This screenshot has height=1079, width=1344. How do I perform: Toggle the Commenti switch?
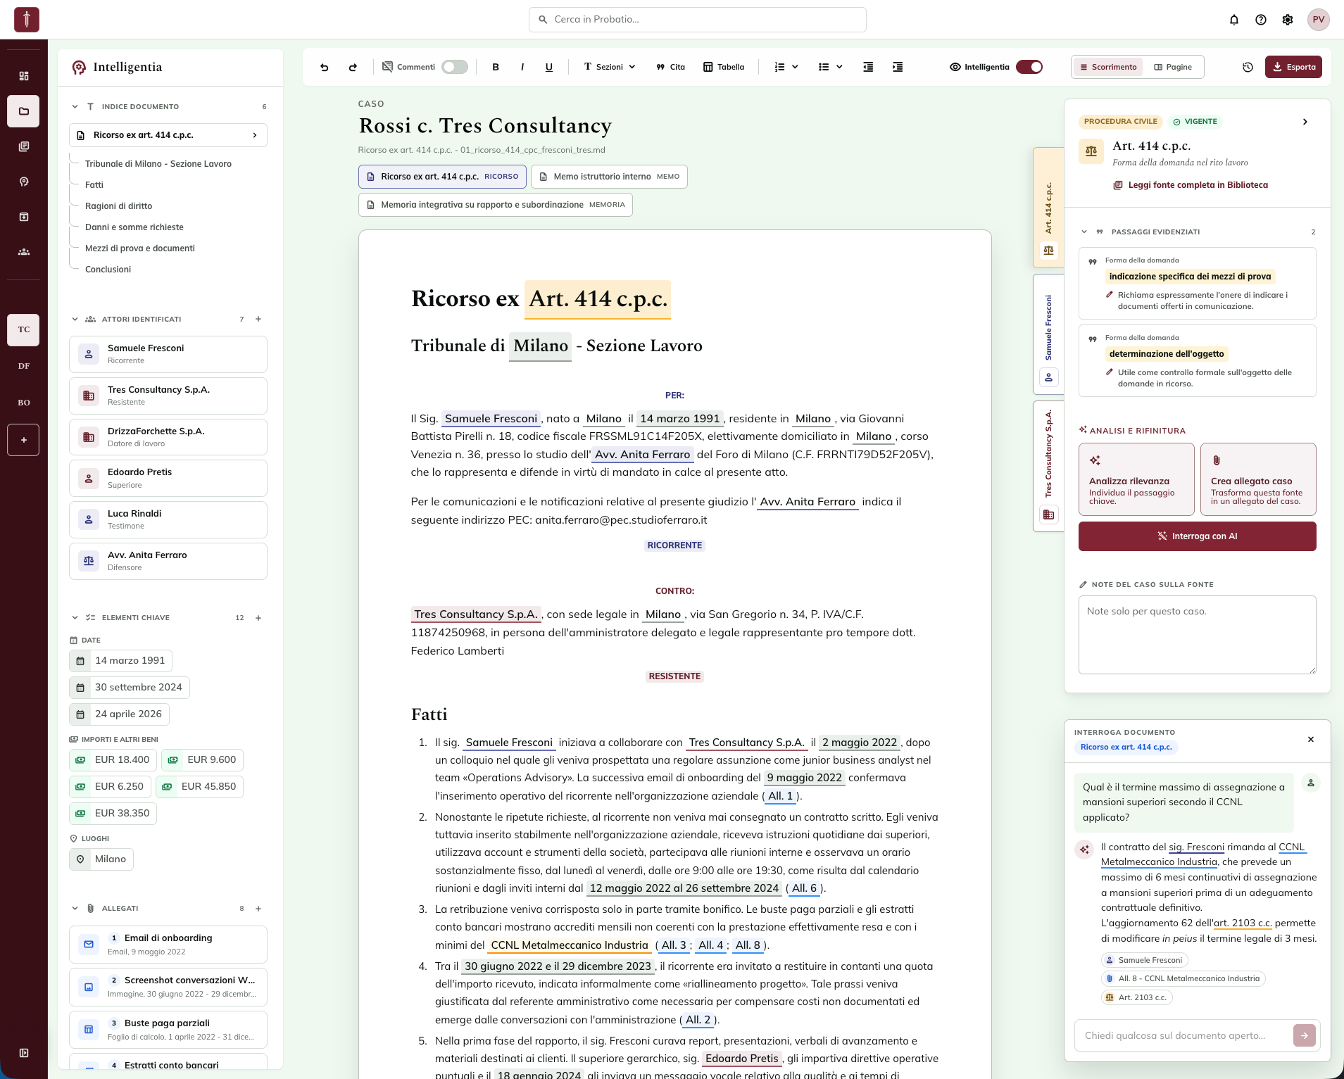coord(455,67)
